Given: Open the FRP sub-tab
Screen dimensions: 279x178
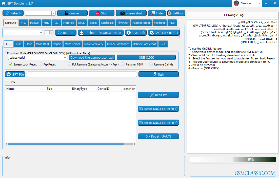Looking at the screenshot, I should (x=18, y=44).
